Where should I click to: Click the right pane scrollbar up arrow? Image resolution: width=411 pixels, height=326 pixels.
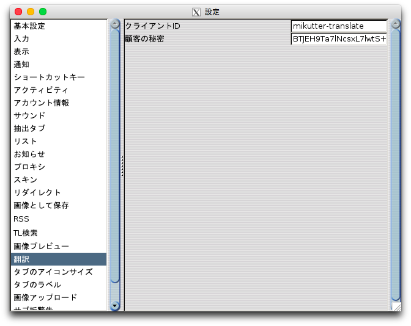pyautogui.click(x=396, y=24)
